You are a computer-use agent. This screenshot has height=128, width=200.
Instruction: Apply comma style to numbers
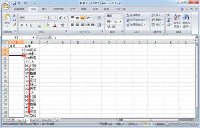tap(120, 22)
